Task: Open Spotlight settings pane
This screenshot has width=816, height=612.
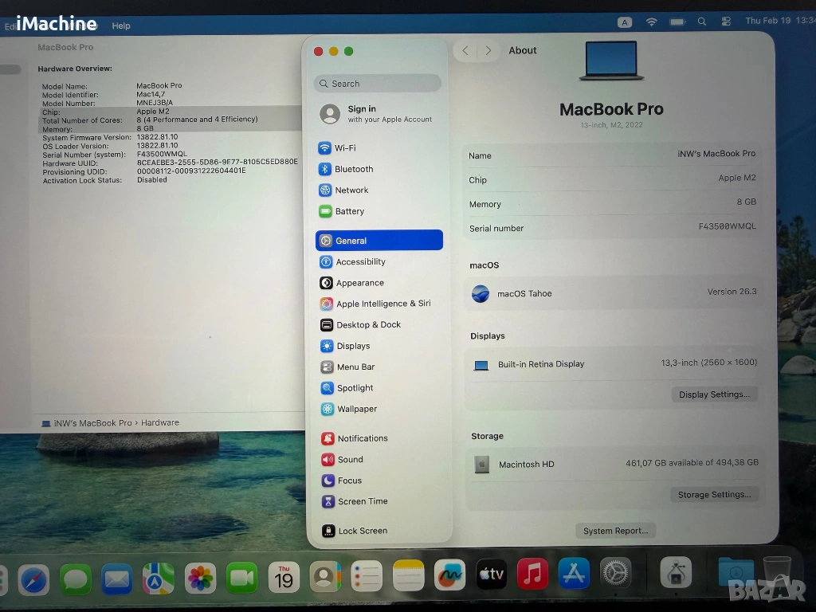Action: pos(354,388)
